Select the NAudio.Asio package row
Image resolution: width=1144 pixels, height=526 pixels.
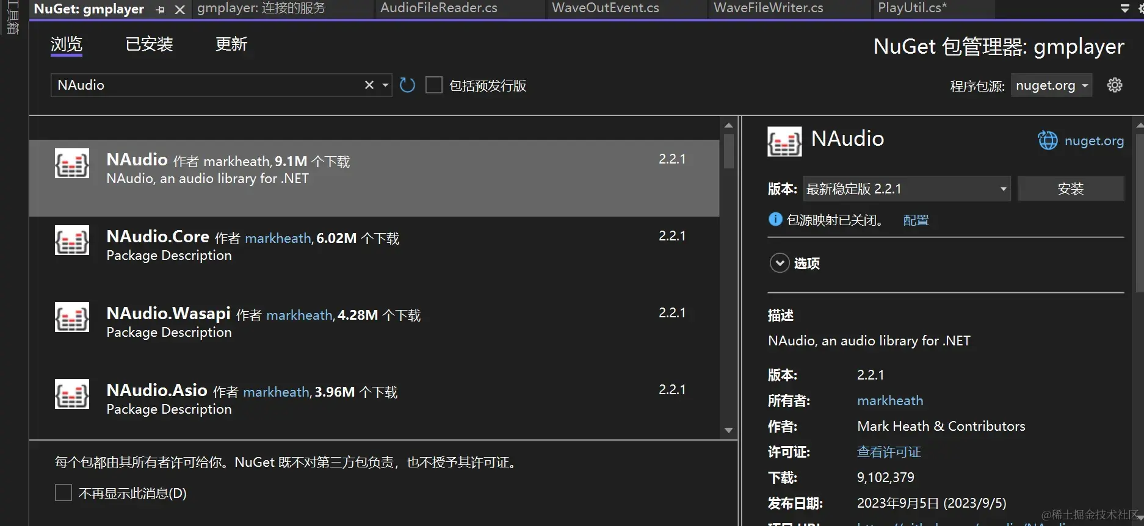pos(374,405)
